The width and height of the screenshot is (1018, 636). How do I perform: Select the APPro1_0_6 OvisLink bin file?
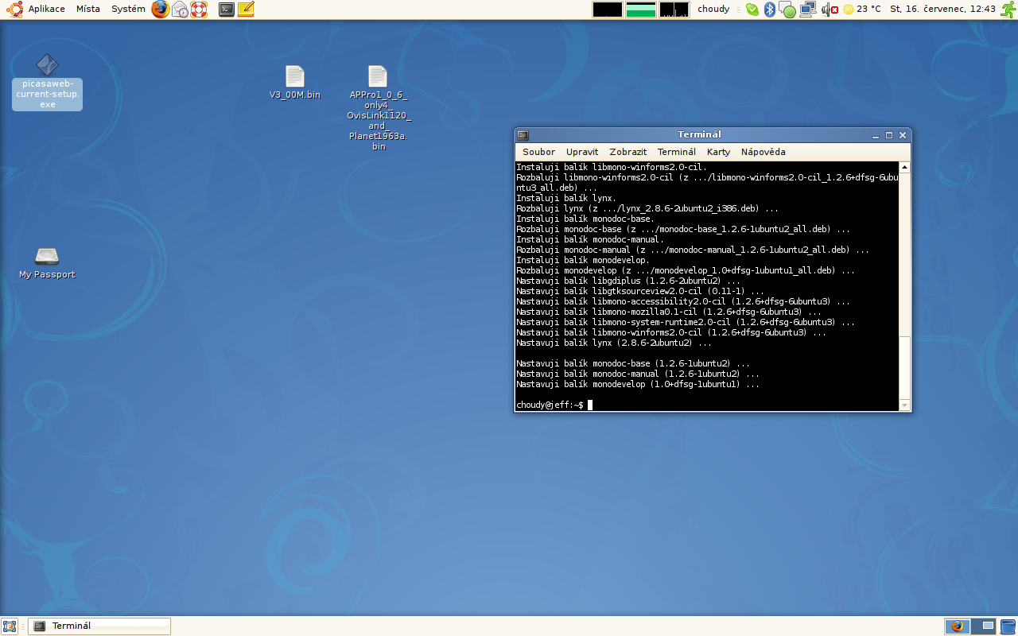[x=379, y=108]
